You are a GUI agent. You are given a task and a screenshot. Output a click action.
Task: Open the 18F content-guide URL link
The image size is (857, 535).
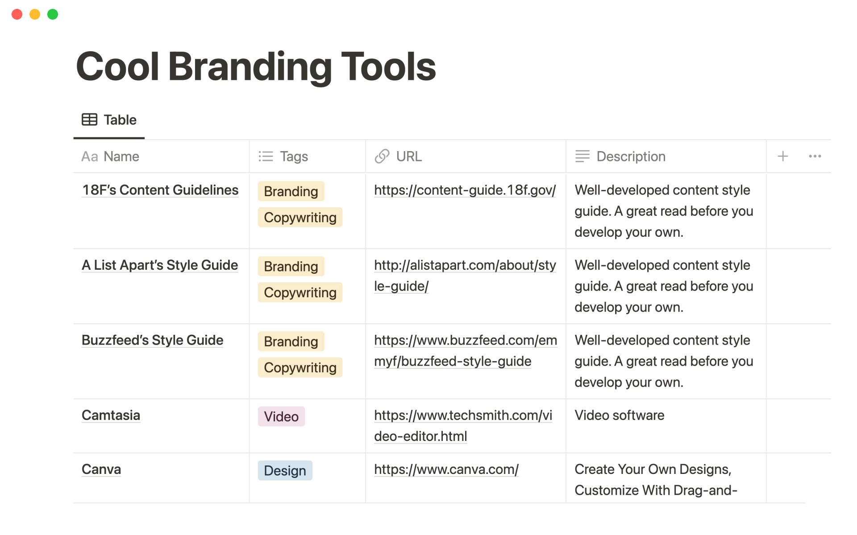point(465,190)
